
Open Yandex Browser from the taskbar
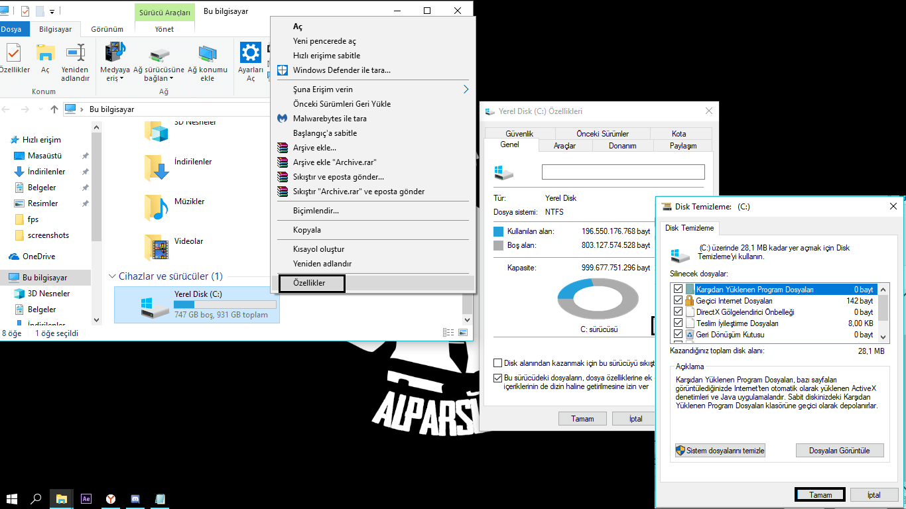(111, 498)
